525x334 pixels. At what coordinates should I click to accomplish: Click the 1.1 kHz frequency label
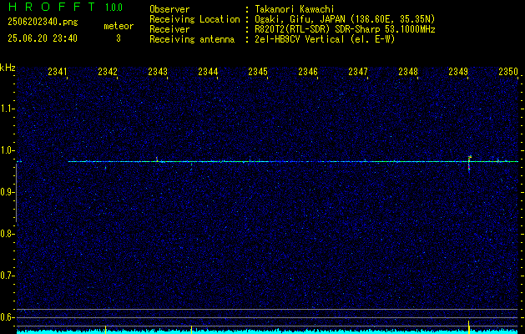7,109
